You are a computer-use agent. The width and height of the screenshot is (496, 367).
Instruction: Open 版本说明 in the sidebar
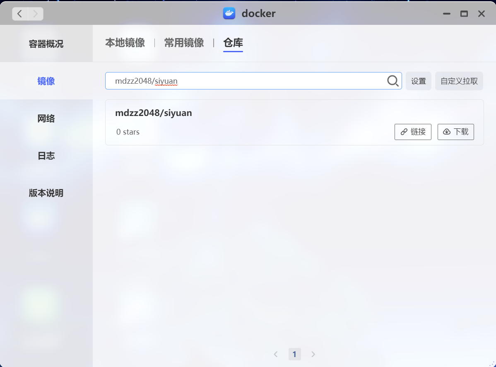click(46, 193)
